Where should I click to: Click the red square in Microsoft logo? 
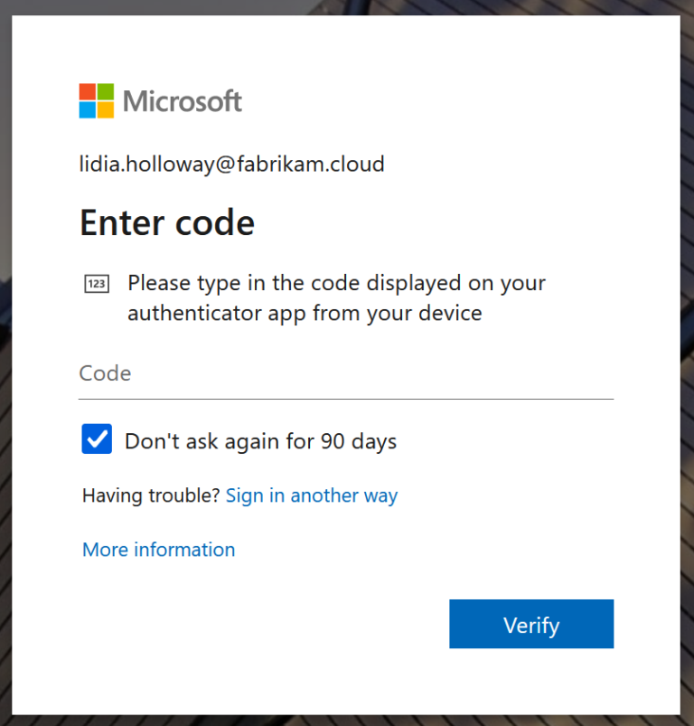click(88, 92)
